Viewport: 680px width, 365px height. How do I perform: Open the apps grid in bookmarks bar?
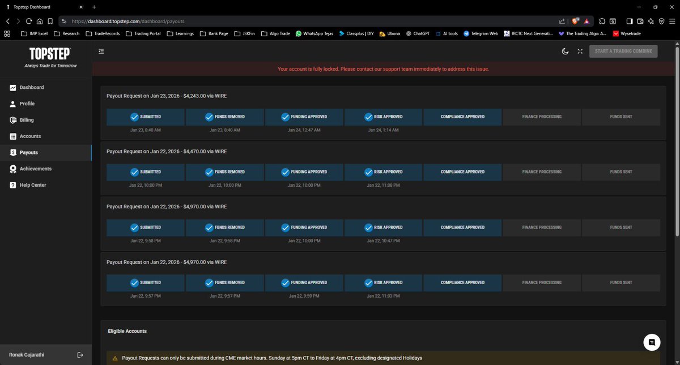[x=7, y=33]
